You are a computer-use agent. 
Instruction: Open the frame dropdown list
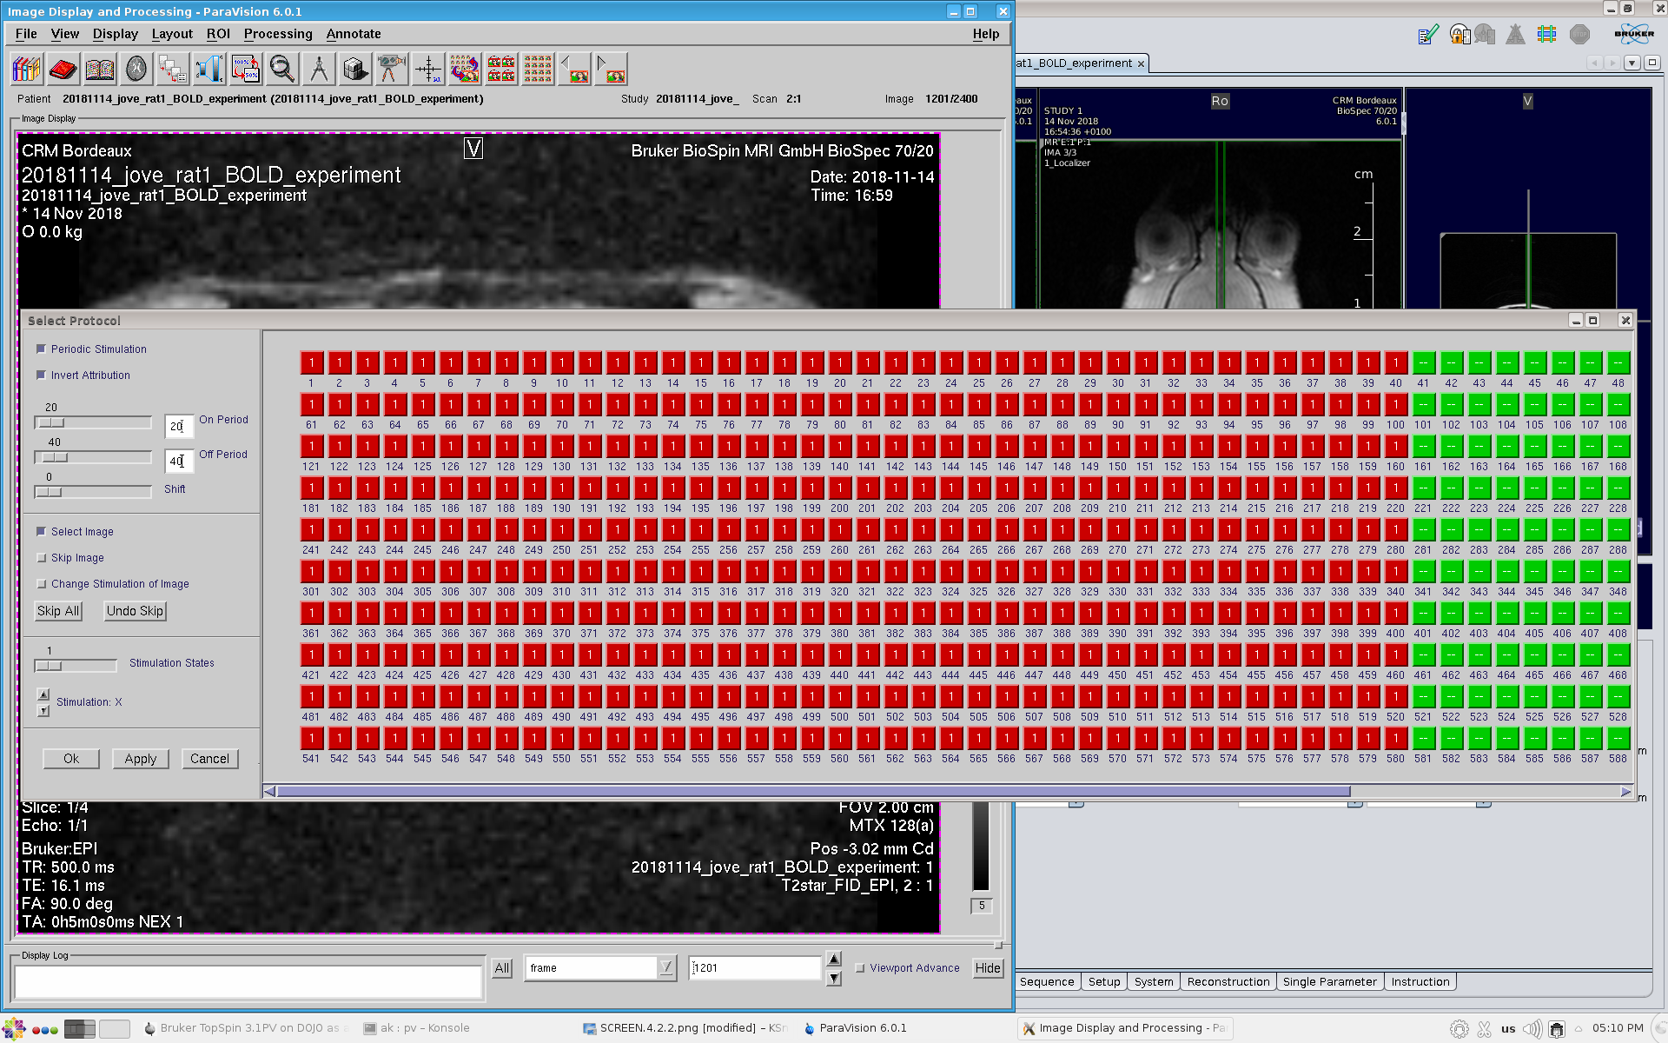[x=665, y=967]
